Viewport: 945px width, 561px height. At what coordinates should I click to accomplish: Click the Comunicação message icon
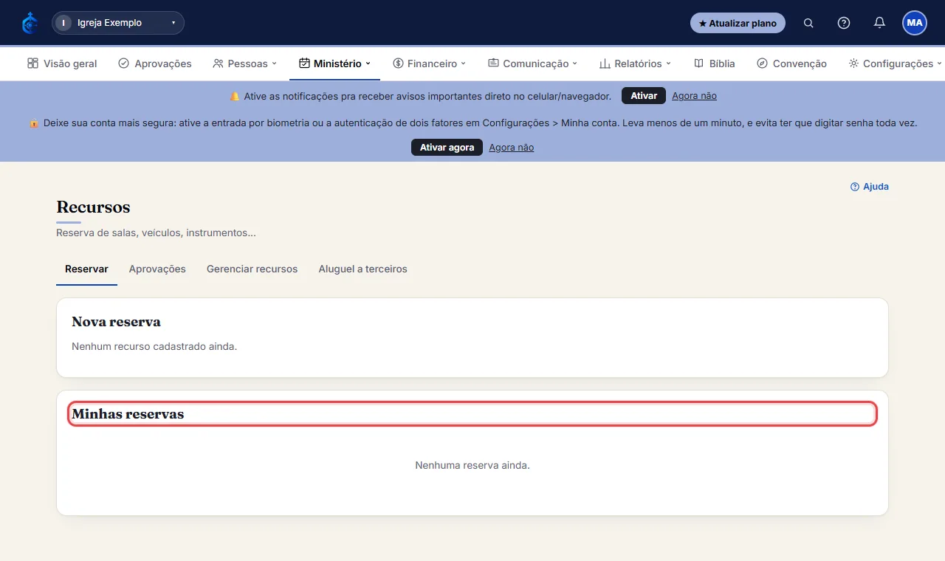493,63
